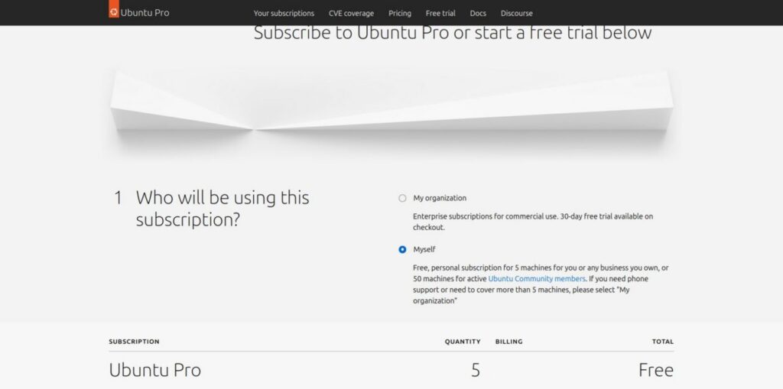Click the Myself option label

[424, 250]
